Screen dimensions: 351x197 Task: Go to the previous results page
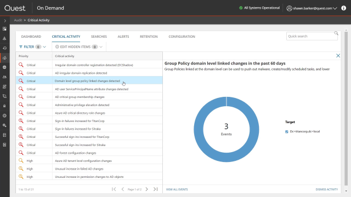point(123,189)
